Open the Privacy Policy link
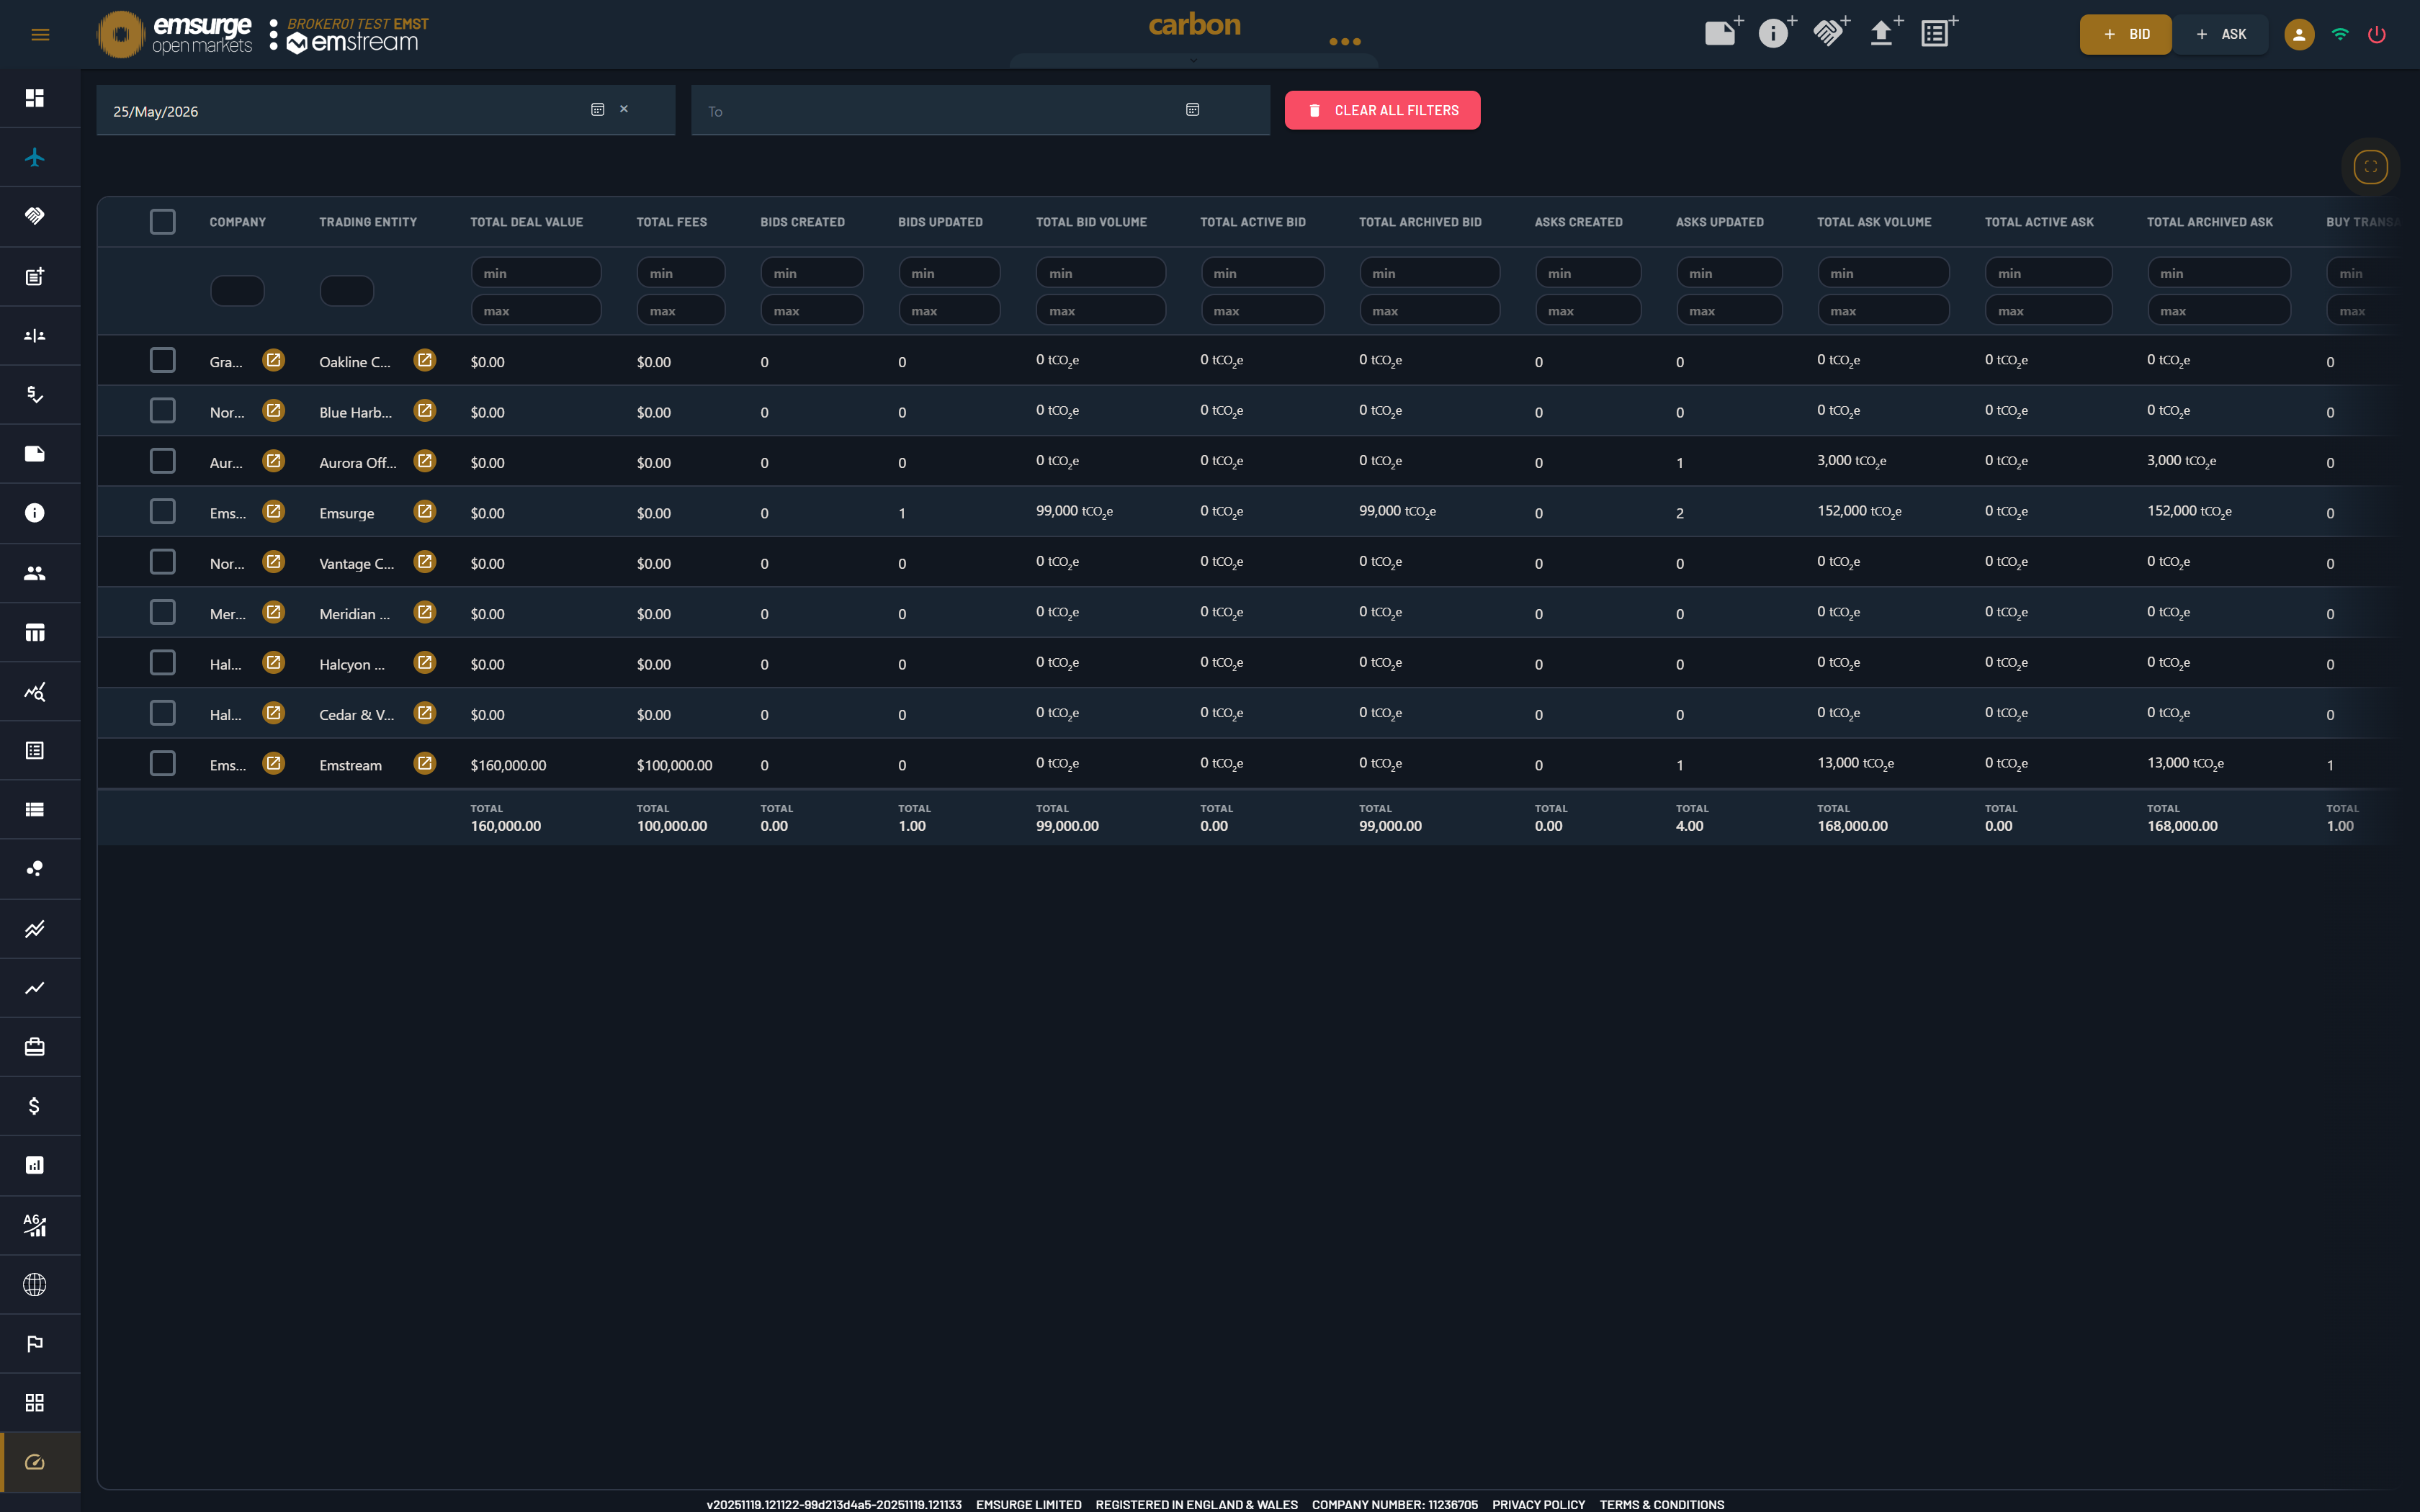Screen dimensions: 2420x1512 pyautogui.click(x=1538, y=1504)
